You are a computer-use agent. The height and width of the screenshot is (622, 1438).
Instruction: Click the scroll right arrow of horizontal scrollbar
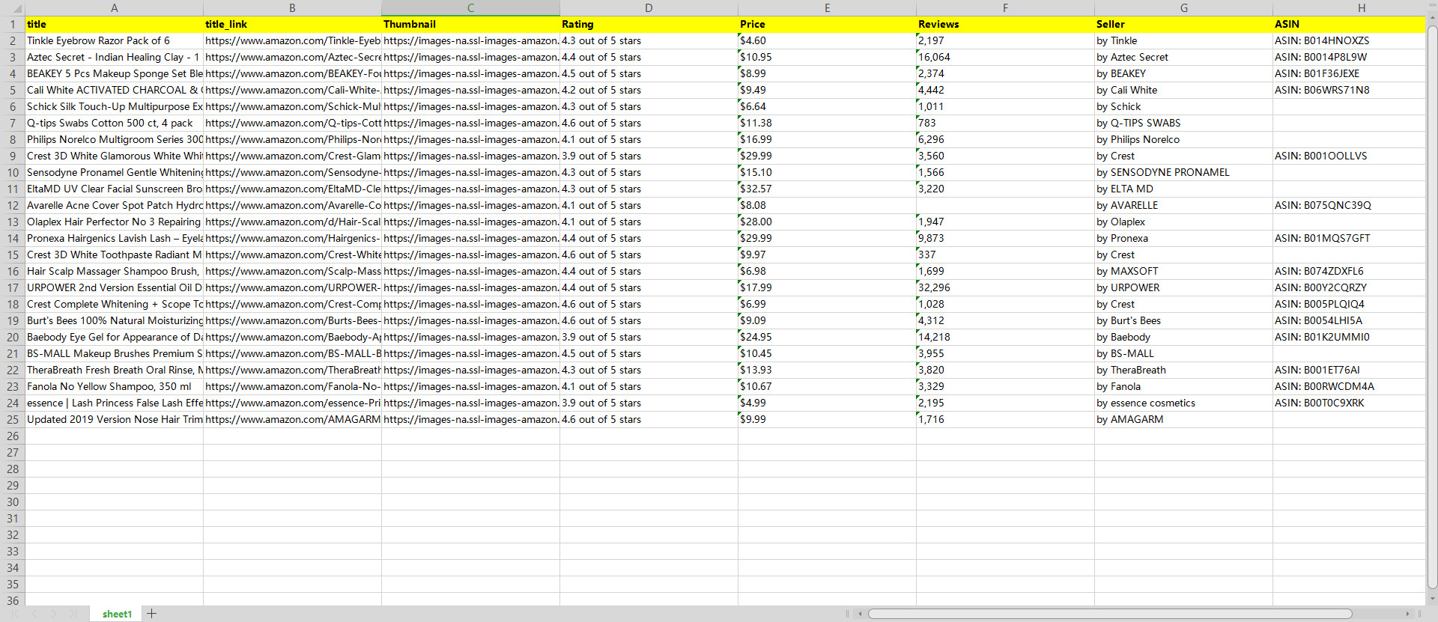click(1407, 614)
